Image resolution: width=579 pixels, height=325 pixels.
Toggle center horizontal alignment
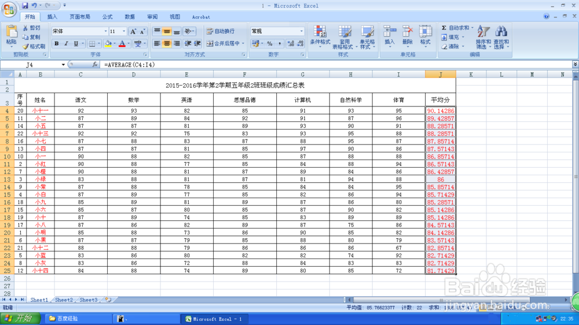(167, 43)
